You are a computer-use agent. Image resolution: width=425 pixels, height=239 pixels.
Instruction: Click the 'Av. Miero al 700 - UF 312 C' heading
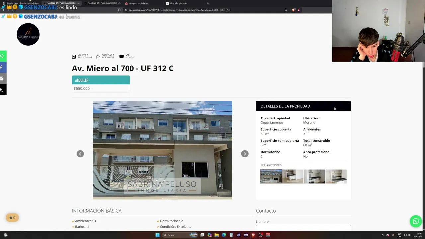[x=123, y=68]
